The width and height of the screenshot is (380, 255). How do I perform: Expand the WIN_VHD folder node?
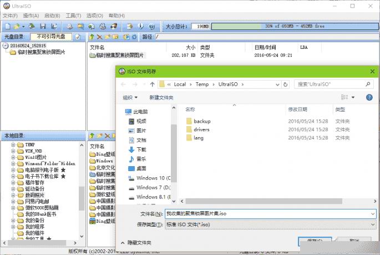[13, 151]
